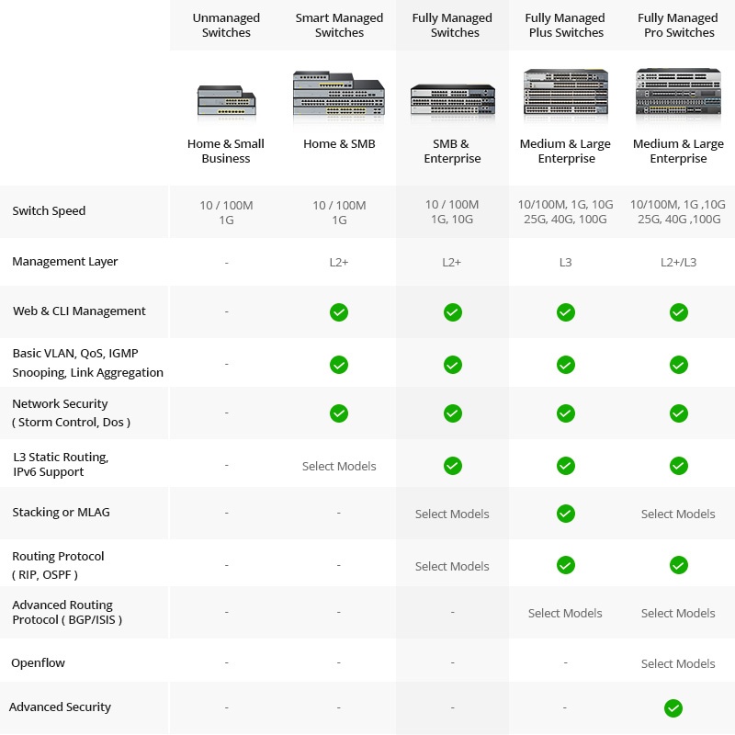735x735 pixels.
Task: Click Smart Managed Network Security checkmark
Action: tap(339, 413)
